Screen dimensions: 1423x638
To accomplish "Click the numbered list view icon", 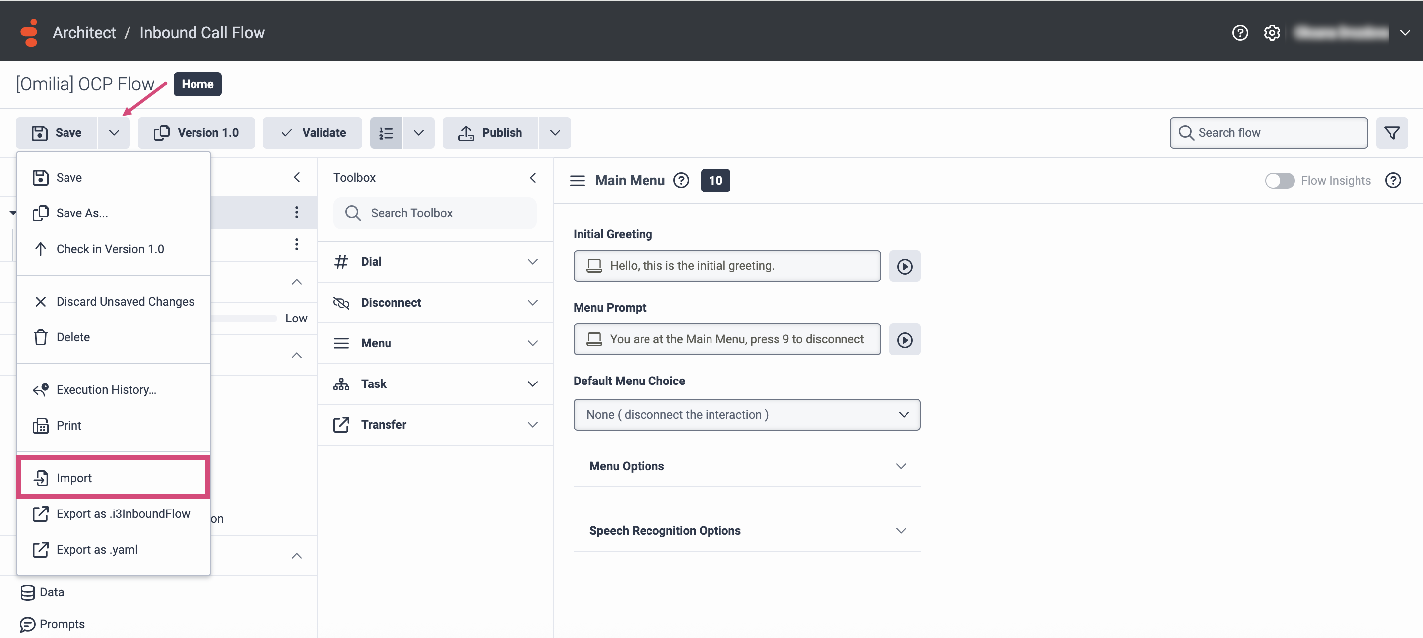I will pos(386,132).
